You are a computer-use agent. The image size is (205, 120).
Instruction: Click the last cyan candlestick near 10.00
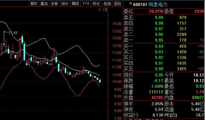pos(100,81)
